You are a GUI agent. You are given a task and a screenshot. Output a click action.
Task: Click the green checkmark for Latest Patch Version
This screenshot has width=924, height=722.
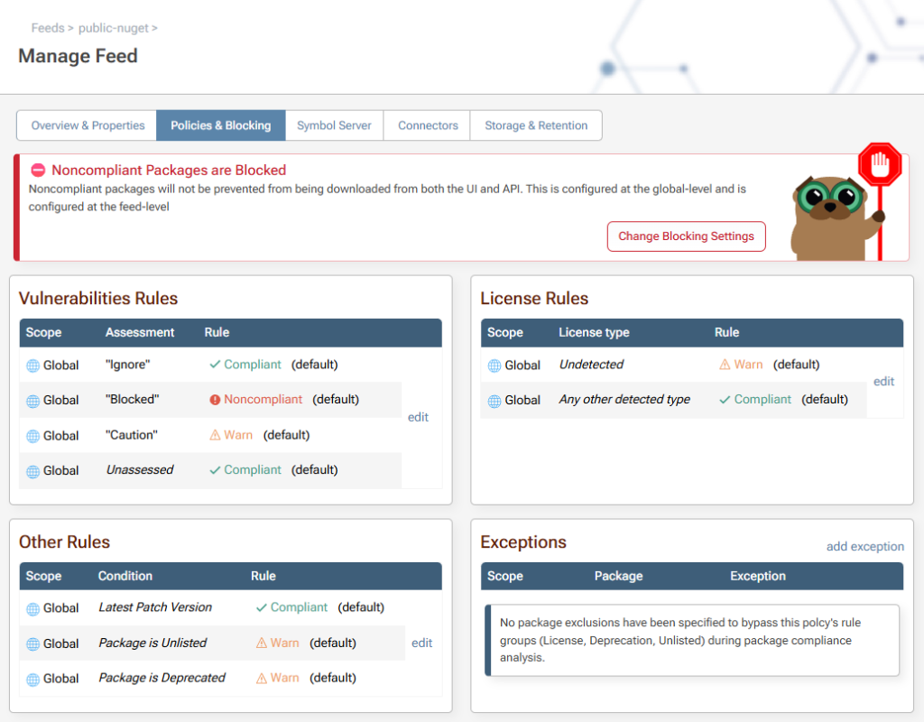[x=262, y=607]
